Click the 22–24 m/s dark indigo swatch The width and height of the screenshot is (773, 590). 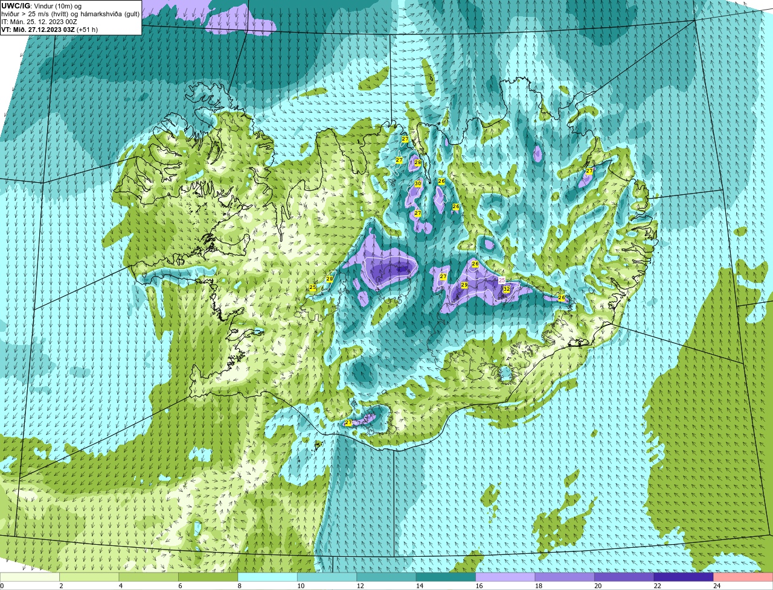coord(684,577)
